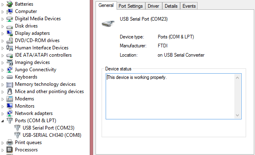
Task: Click the USB Serial Port connector icon in properties
Action: (x=108, y=23)
